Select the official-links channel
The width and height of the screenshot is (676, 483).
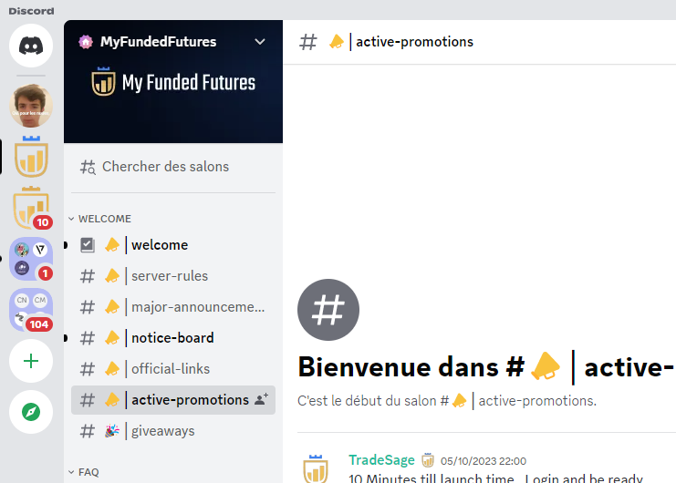(x=173, y=369)
